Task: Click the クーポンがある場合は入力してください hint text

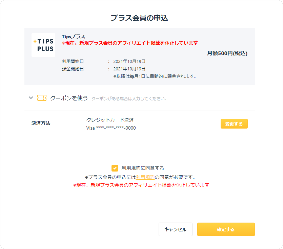Action: coord(129,98)
